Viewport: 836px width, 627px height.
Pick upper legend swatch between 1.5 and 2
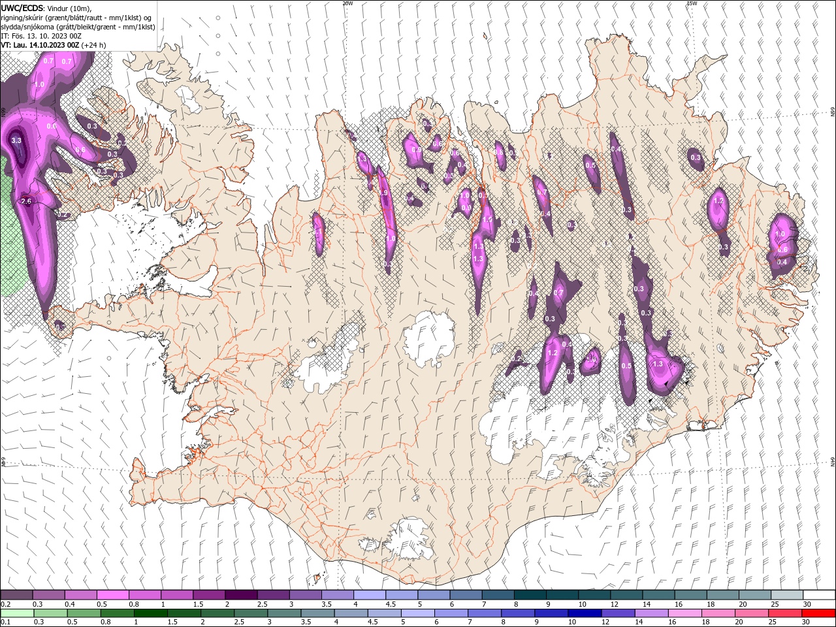(x=209, y=594)
